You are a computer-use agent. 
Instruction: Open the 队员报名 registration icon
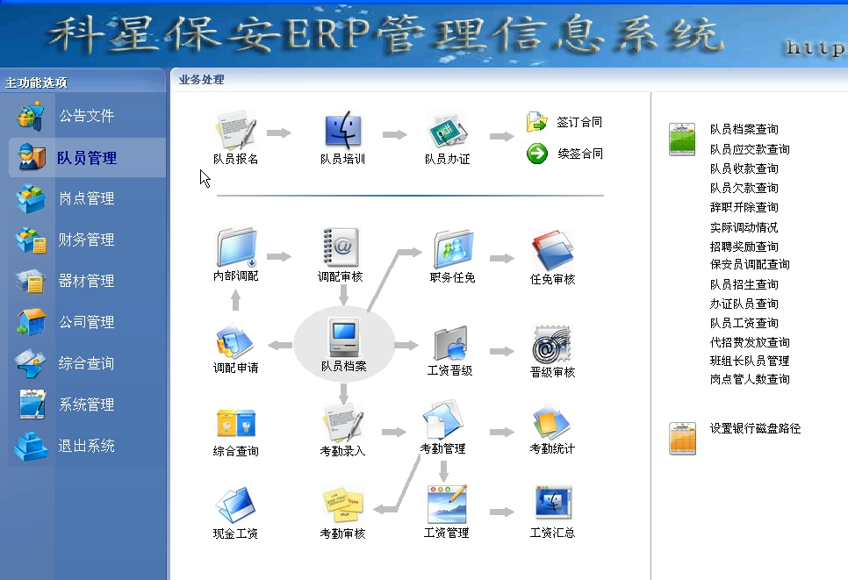coord(235,132)
